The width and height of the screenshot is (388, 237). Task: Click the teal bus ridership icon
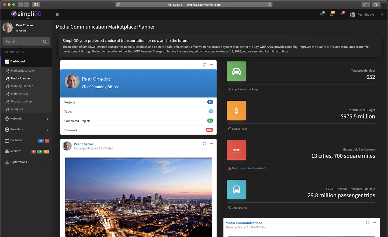236,190
